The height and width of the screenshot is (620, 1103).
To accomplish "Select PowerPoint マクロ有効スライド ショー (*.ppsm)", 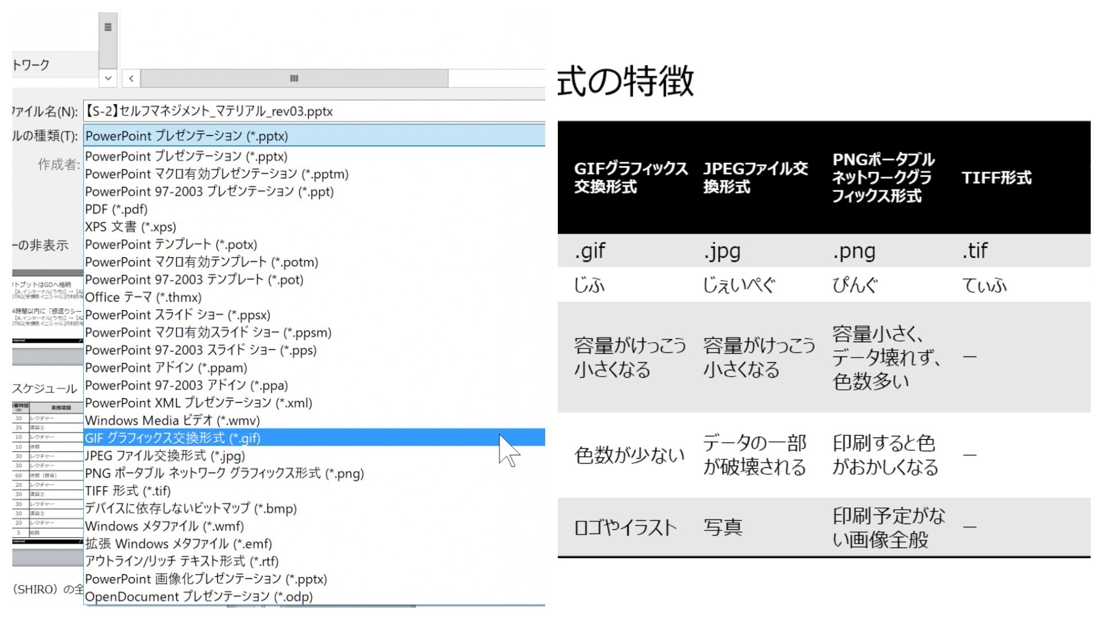I will [x=314, y=332].
